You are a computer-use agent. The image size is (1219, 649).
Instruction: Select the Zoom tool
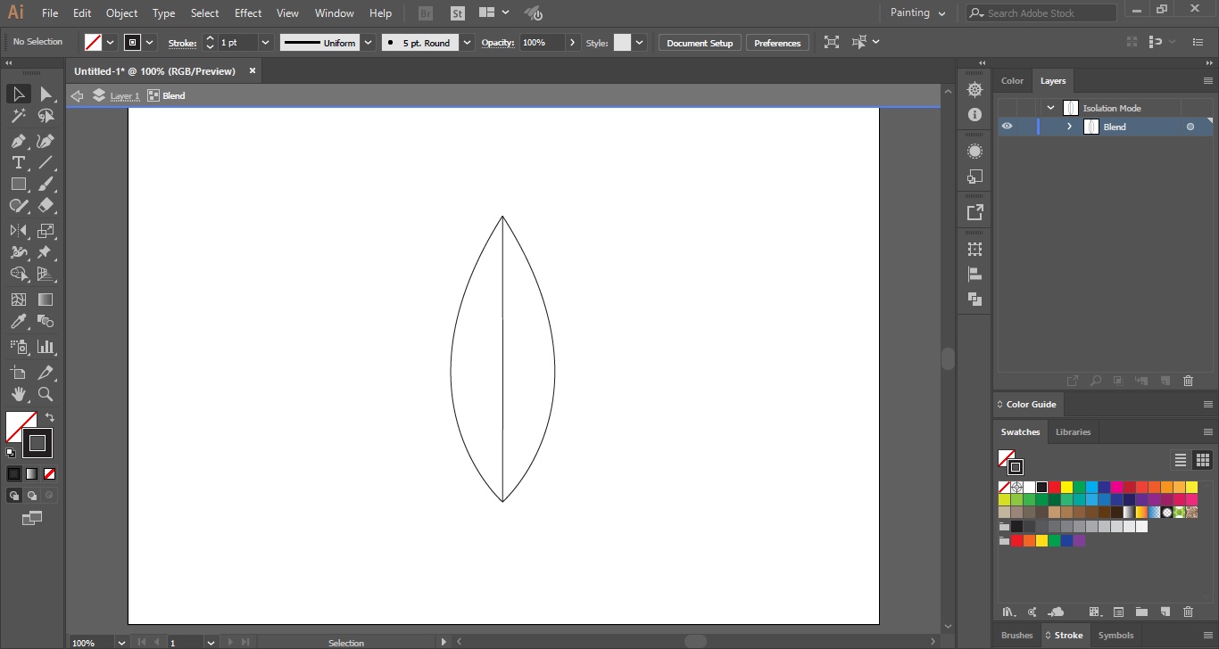46,394
